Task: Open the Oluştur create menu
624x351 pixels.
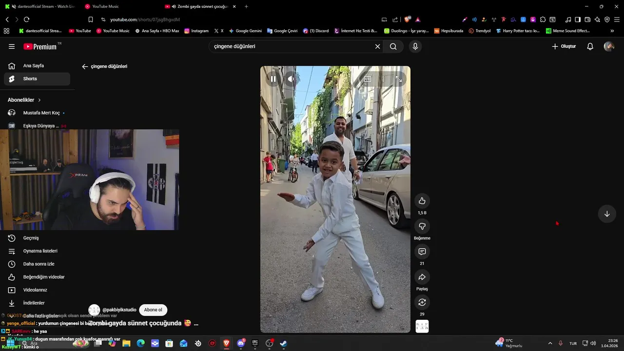Action: pos(564,46)
